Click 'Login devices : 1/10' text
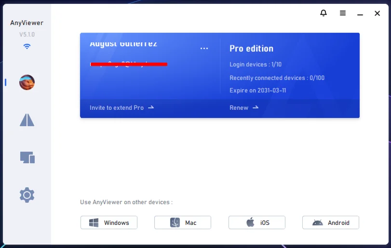This screenshot has width=391, height=248. 256,65
